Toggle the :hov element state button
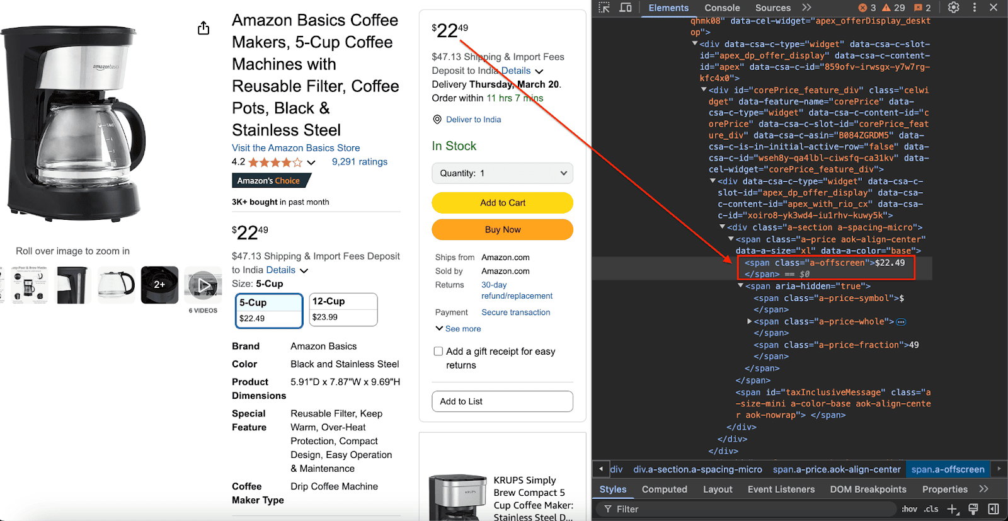 pos(909,509)
